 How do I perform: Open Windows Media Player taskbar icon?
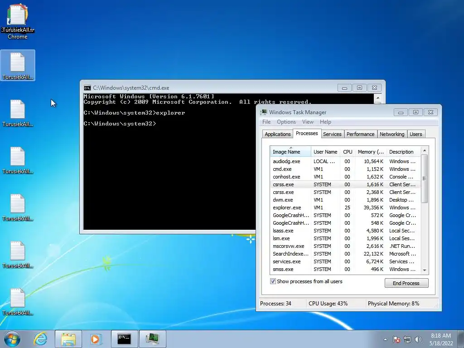96,339
